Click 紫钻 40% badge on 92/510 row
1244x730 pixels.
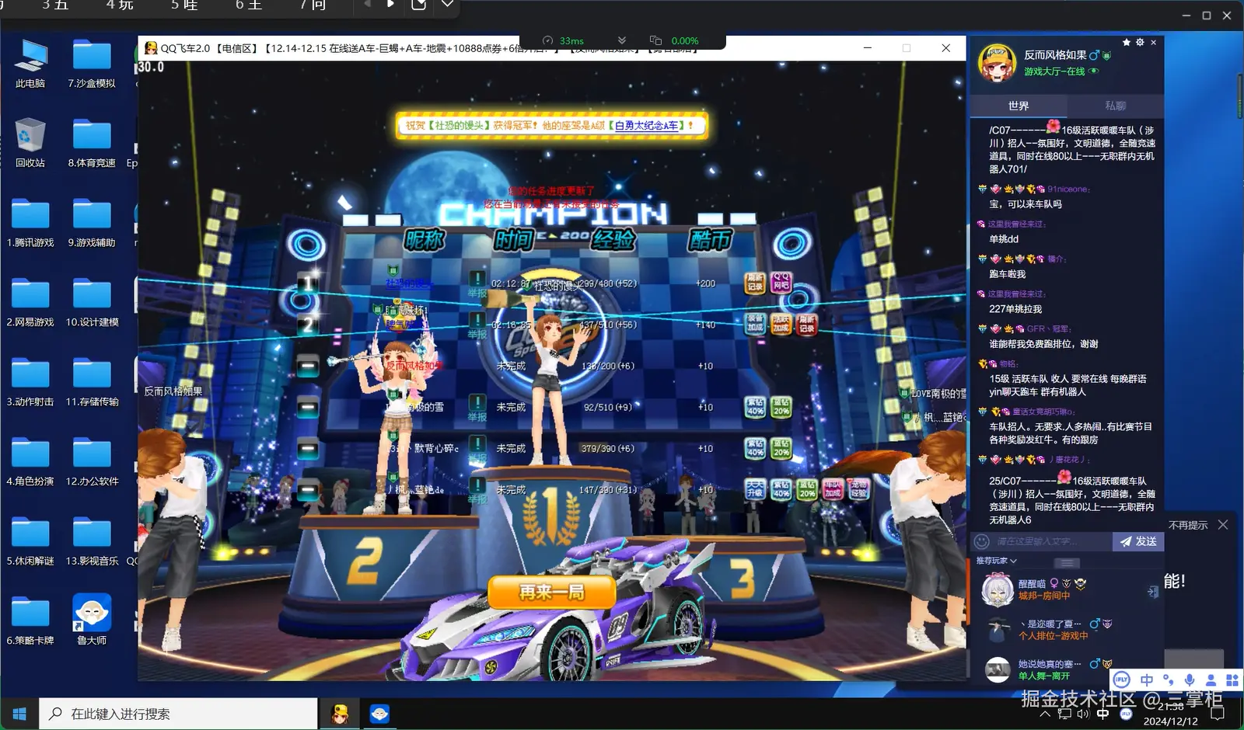[755, 406]
